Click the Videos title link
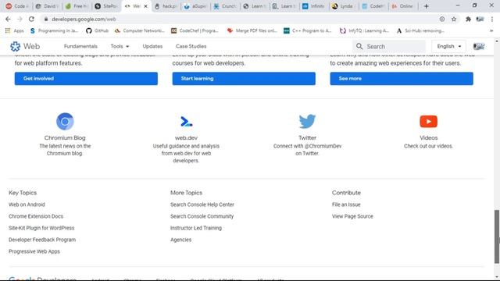500x281 pixels. pos(429,138)
